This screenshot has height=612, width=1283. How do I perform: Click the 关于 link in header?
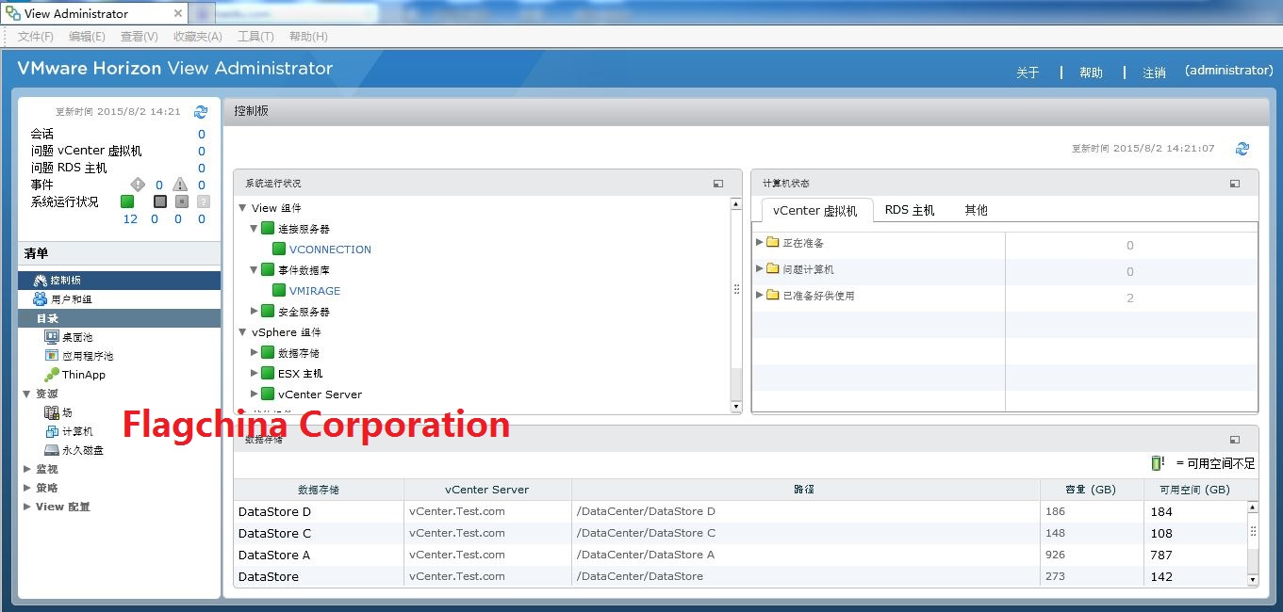pyautogui.click(x=1028, y=72)
